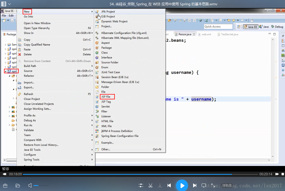Click the Hibernate XML Mapping file icon

click(97, 38)
